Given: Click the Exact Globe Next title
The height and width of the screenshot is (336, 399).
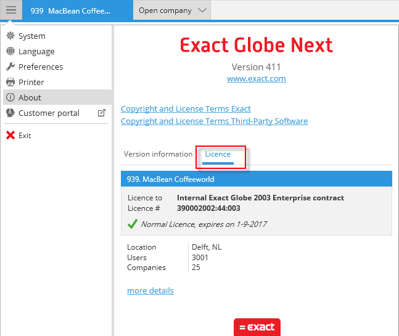Looking at the screenshot, I should (257, 45).
